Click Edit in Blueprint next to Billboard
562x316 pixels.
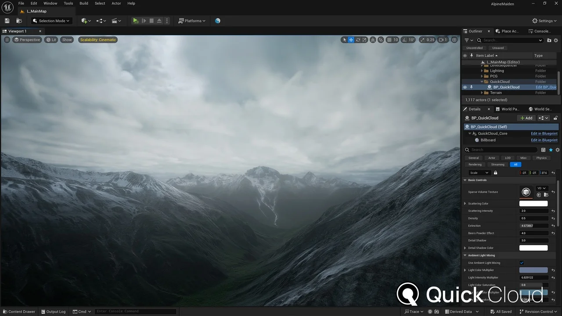click(544, 140)
